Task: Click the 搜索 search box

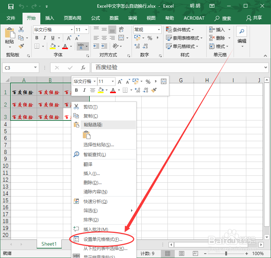Action: [x=223, y=18]
